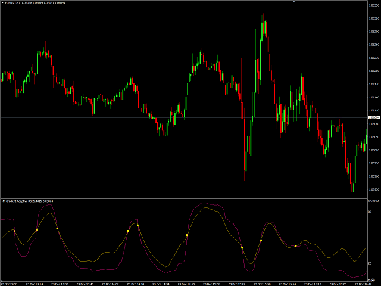
Task: Click the 23 Dec 13:14 time label
Action: coord(34,284)
